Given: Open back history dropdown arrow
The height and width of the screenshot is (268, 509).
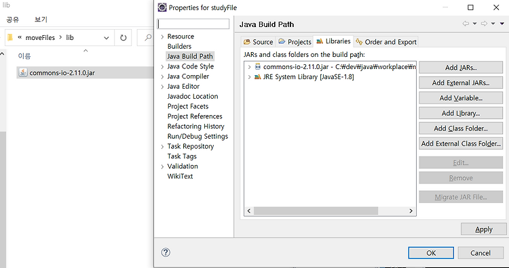Looking at the screenshot, I should 474,24.
